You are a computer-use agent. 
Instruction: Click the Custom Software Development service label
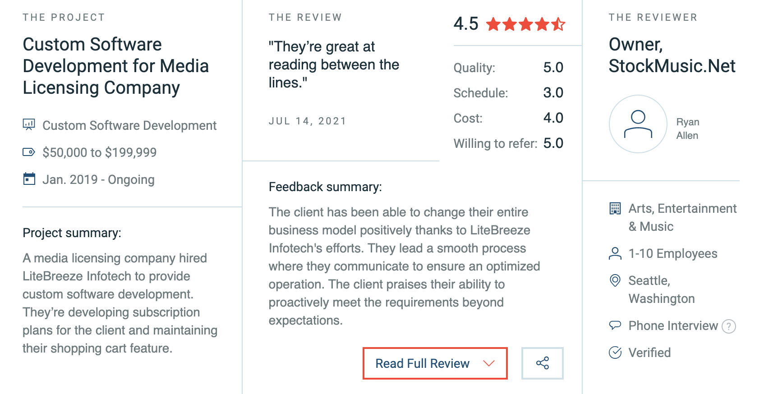[129, 125]
